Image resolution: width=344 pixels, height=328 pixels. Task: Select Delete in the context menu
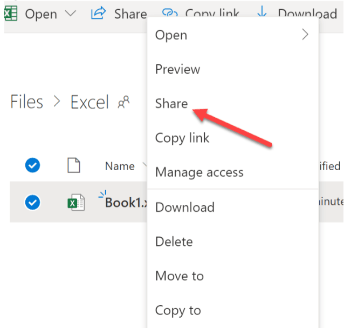pos(174,242)
